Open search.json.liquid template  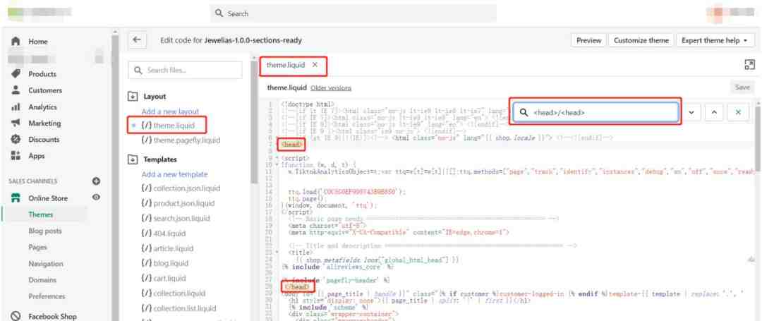click(x=176, y=219)
